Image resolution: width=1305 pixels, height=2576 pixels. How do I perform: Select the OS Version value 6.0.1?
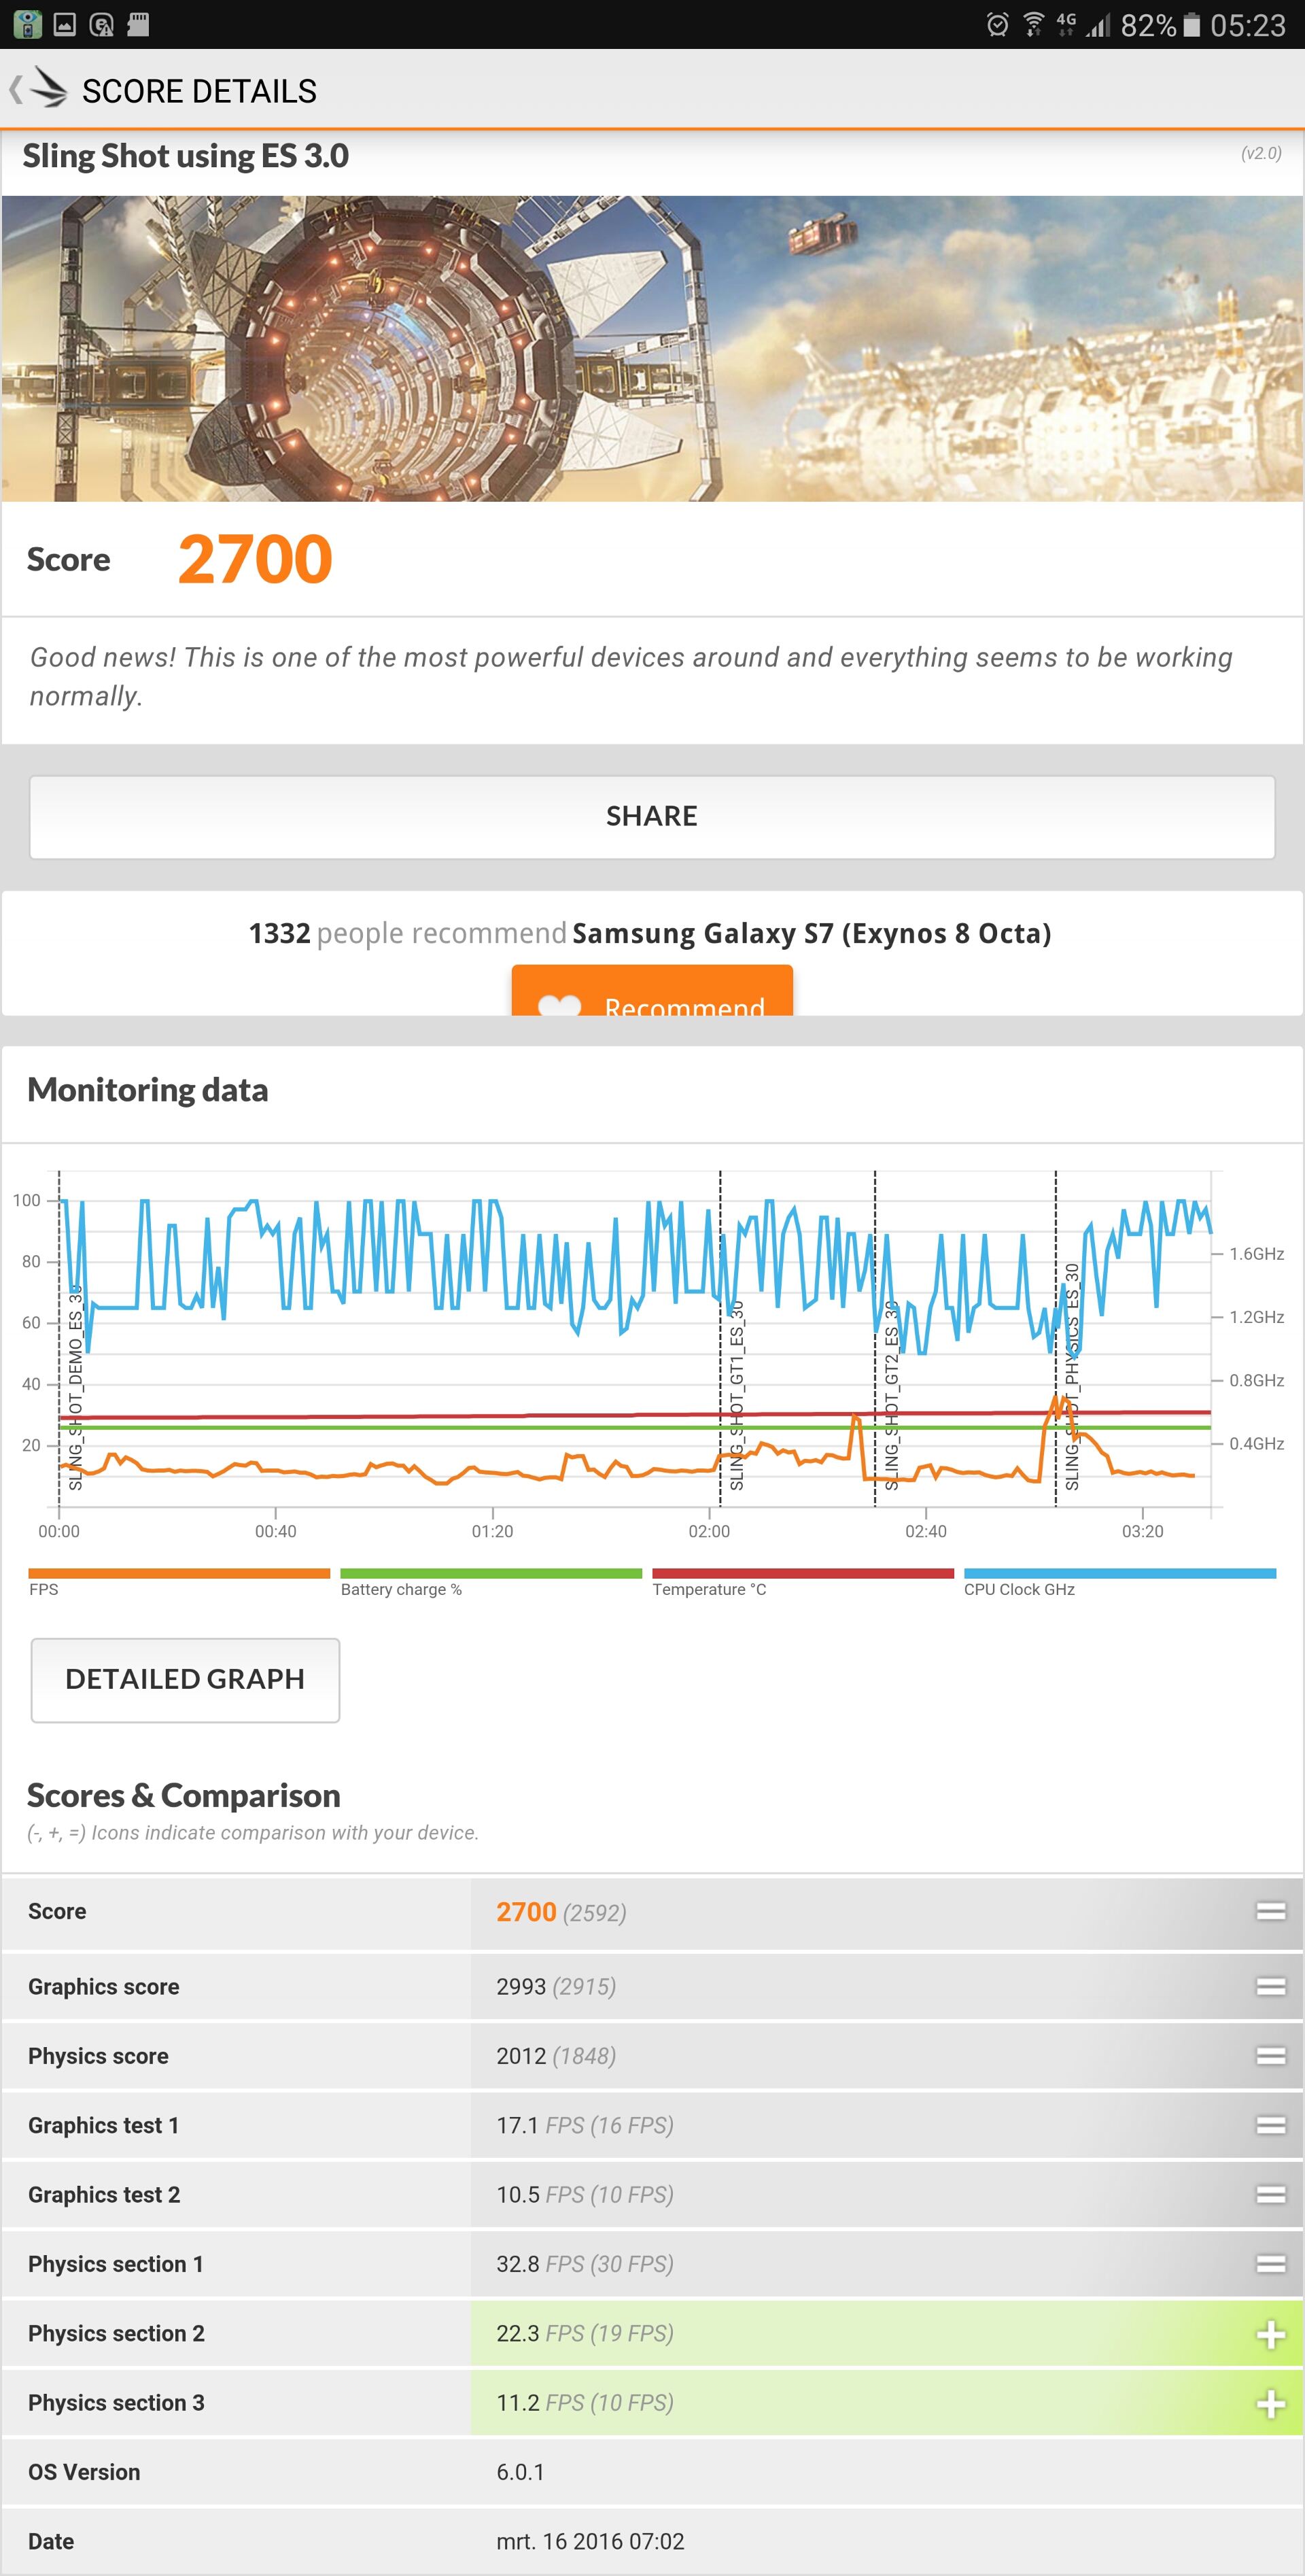pos(520,2472)
